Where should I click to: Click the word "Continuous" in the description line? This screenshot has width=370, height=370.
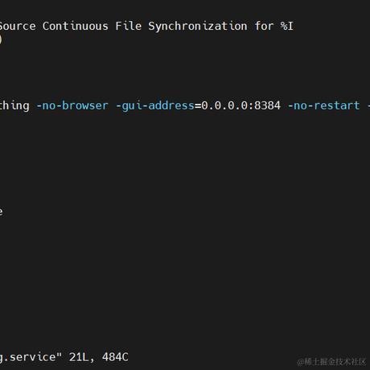76,27
